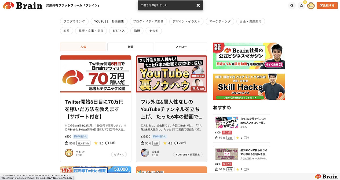Click the share icon on the インスタ recommendation

click(x=217, y=138)
